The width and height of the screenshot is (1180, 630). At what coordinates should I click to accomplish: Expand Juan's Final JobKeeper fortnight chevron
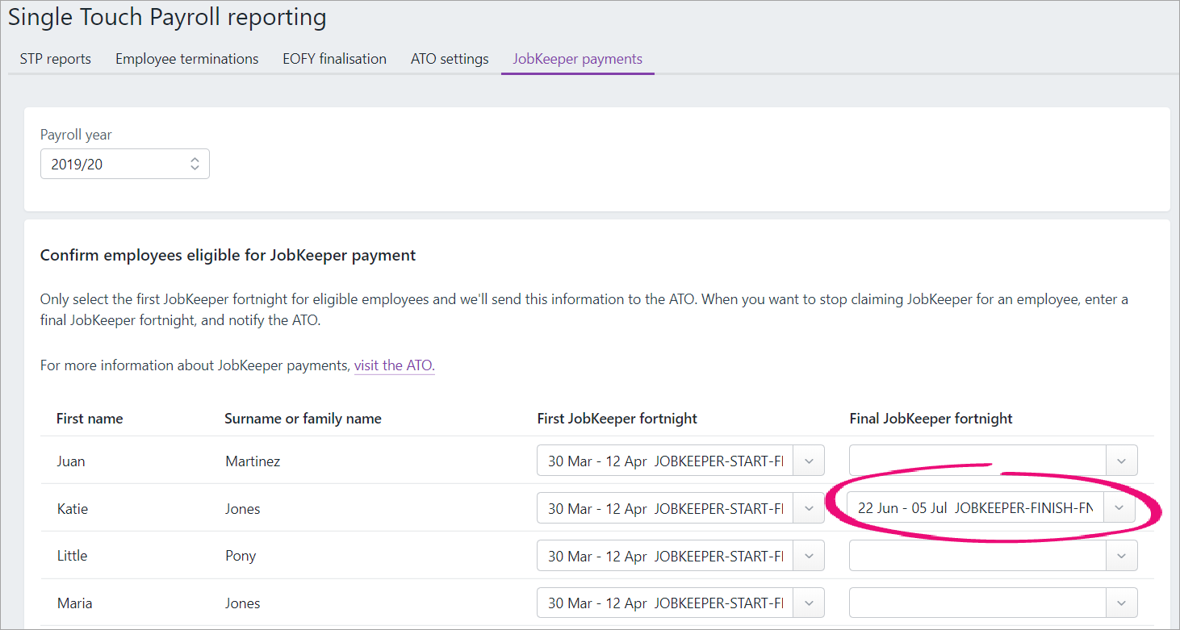[1121, 461]
